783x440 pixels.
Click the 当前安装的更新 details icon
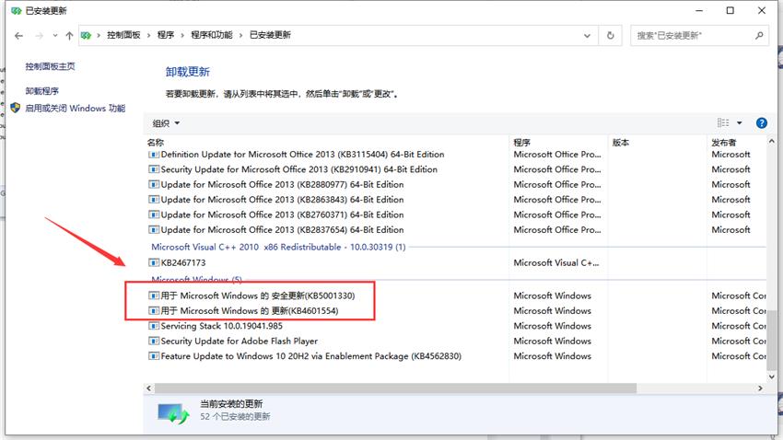click(173, 412)
